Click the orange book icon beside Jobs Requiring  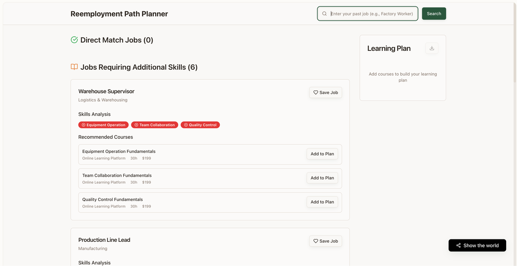pos(74,67)
